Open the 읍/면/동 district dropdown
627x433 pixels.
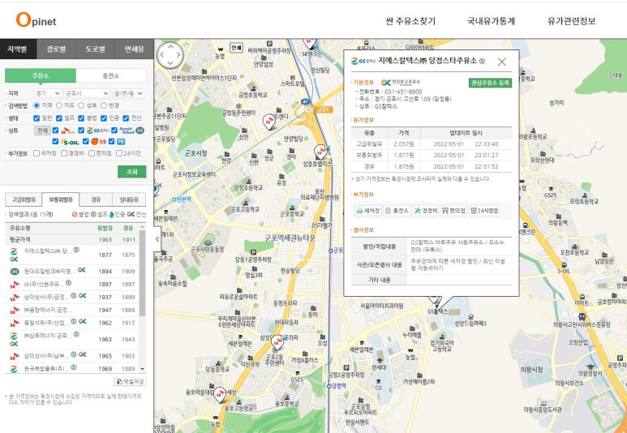tap(128, 93)
